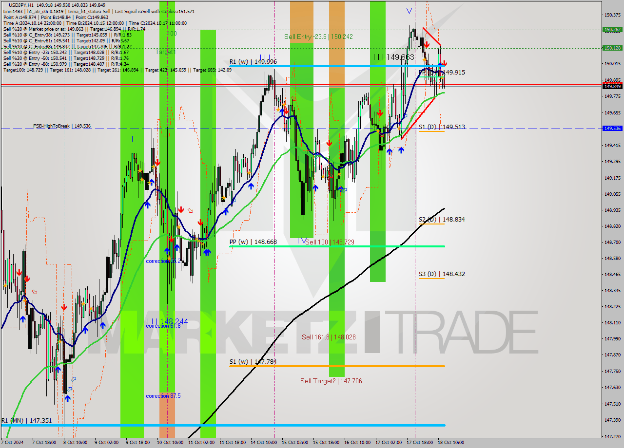
Task: Select the 150.375 price axis value
Action: [x=612, y=15]
